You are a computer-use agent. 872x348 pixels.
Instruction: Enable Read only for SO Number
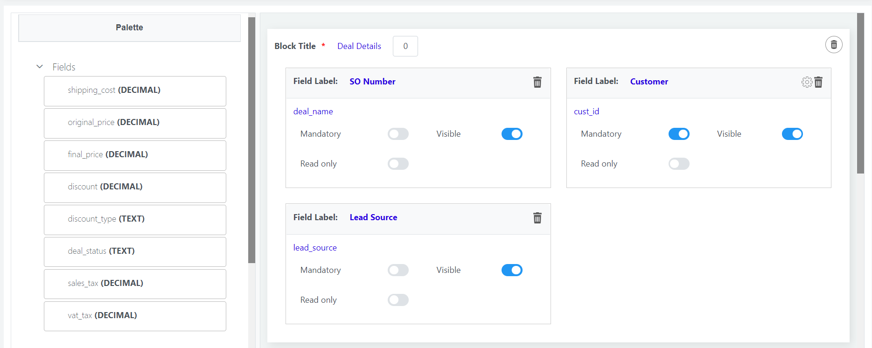398,164
